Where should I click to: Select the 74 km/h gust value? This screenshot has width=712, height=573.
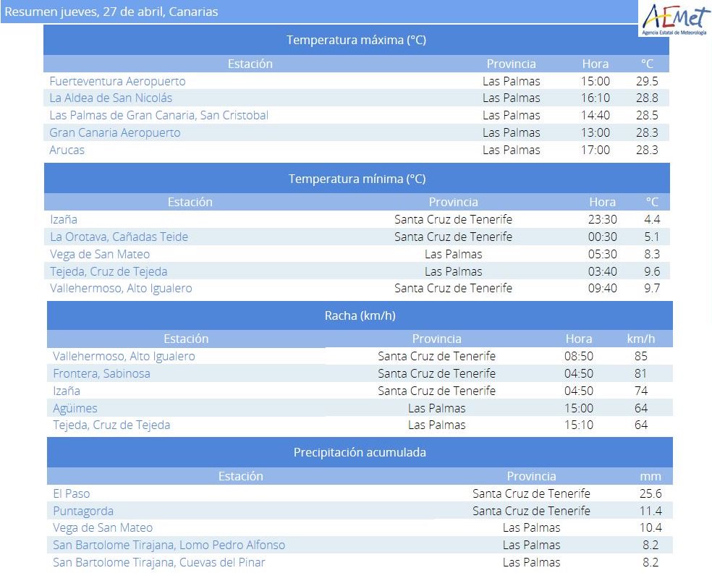coord(641,391)
